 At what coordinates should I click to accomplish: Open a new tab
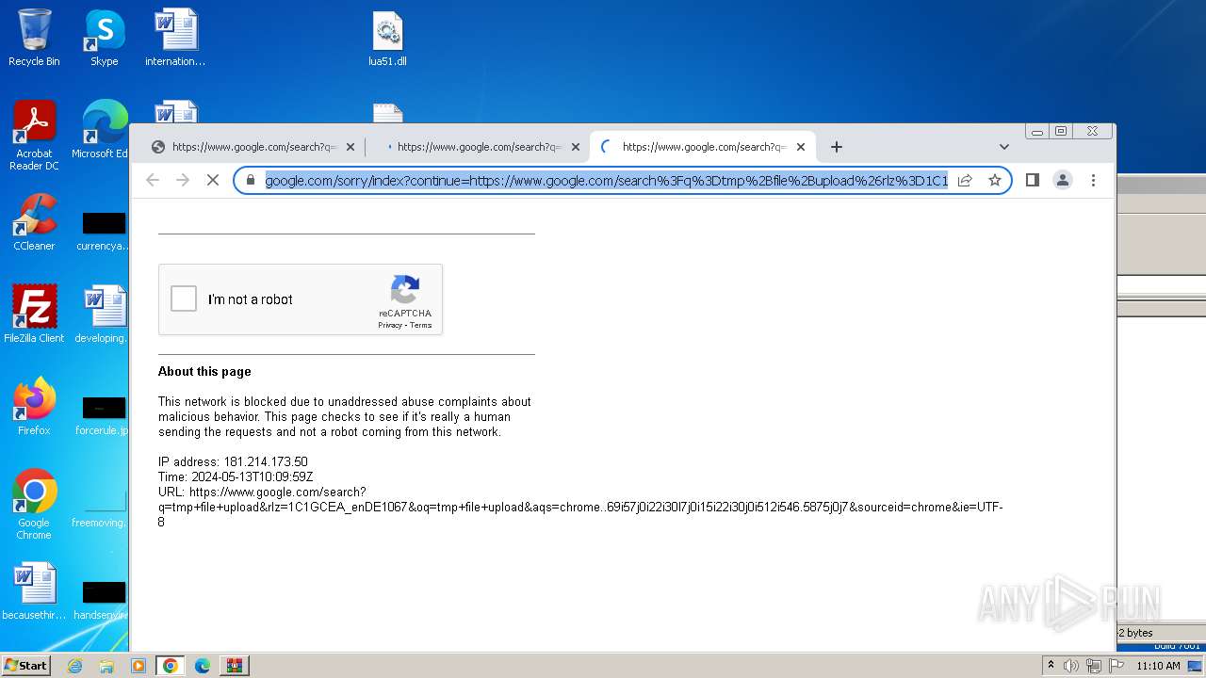pyautogui.click(x=836, y=147)
